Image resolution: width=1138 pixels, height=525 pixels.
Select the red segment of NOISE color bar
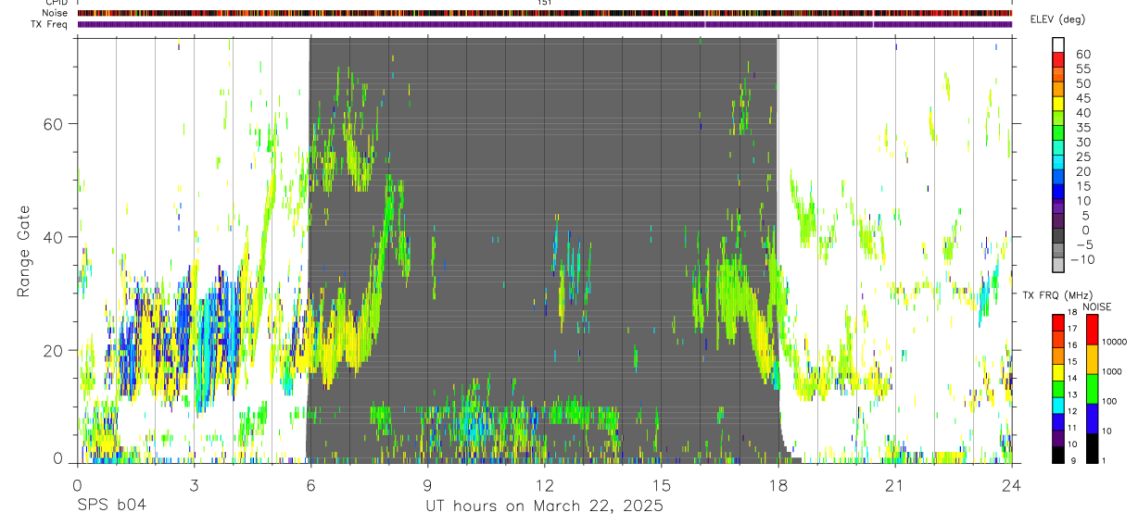(1091, 330)
